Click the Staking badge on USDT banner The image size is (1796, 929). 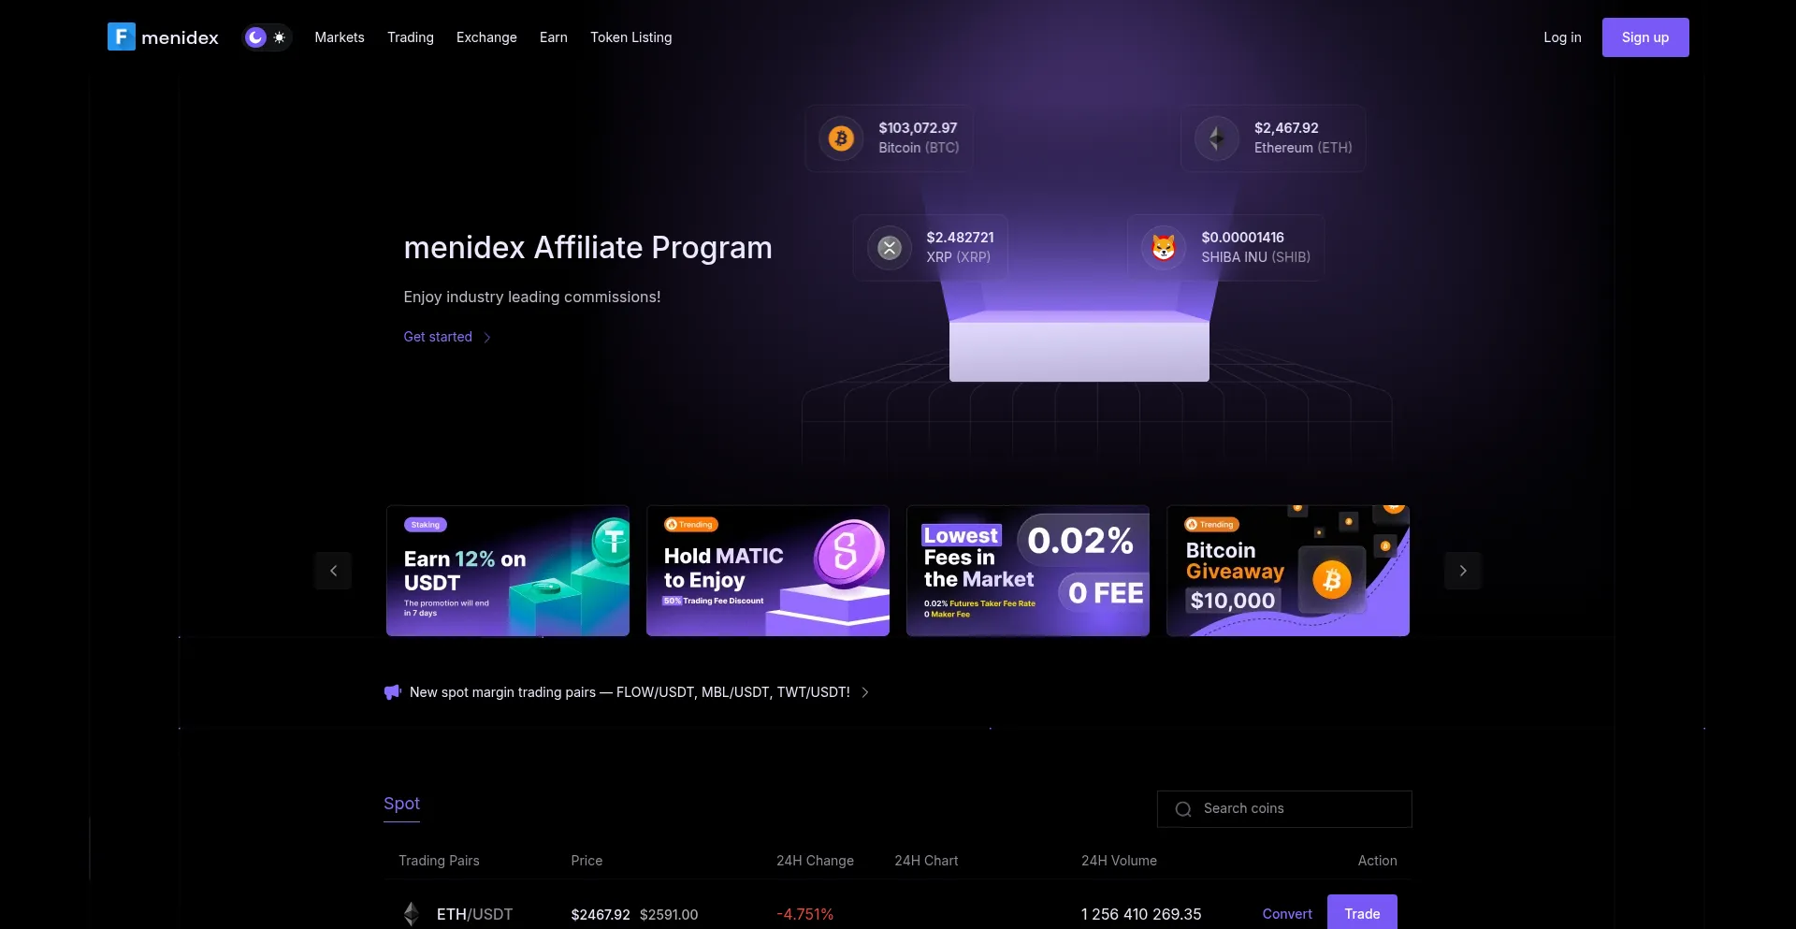click(x=426, y=525)
